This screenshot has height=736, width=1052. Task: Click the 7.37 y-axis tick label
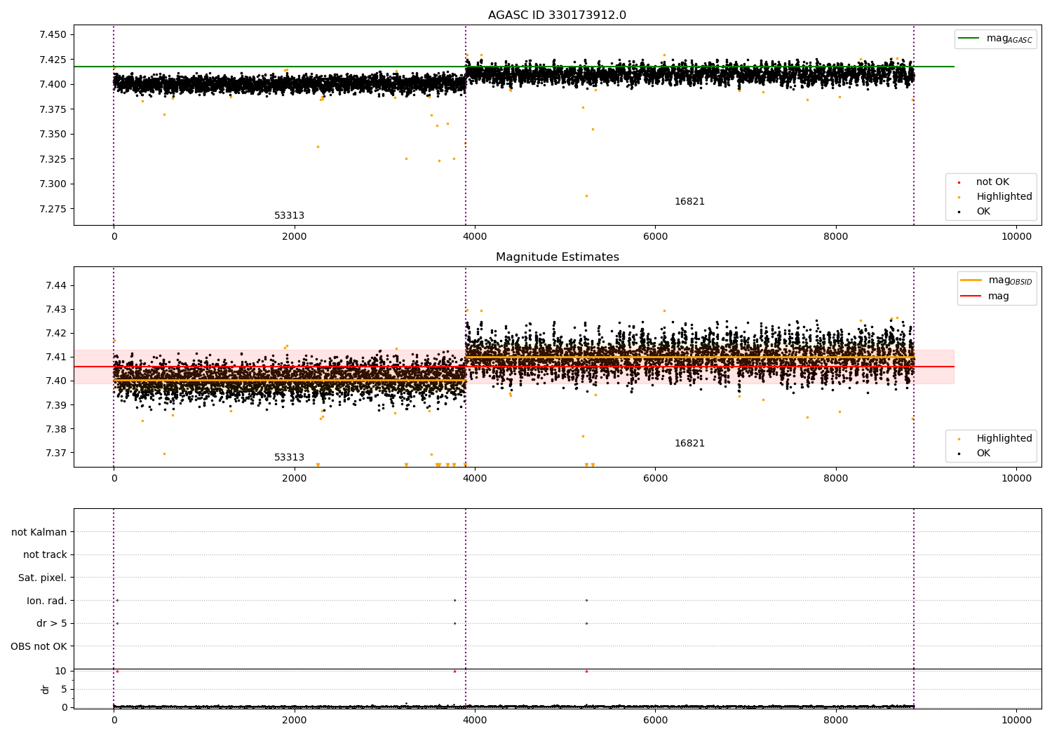56,453
